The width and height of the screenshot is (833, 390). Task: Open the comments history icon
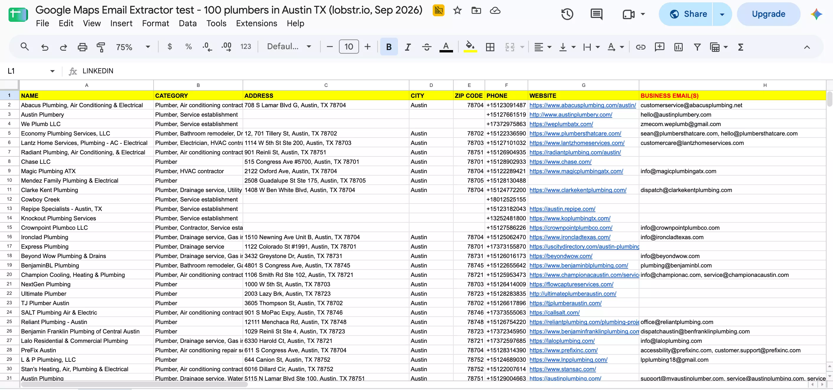(x=596, y=14)
